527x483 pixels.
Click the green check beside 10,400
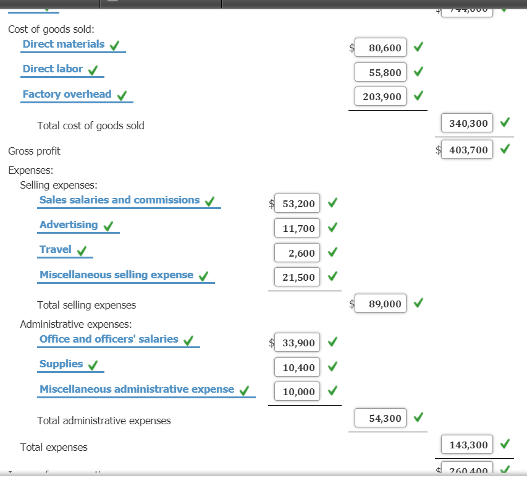tap(332, 366)
